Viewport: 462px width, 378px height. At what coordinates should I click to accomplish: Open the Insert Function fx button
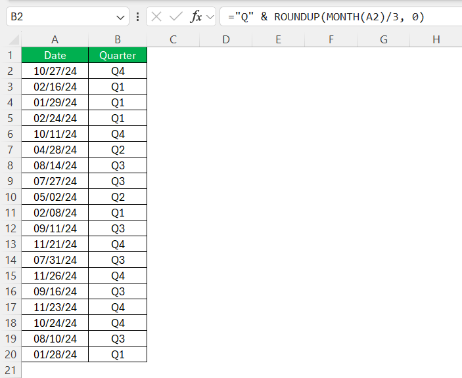pos(196,17)
